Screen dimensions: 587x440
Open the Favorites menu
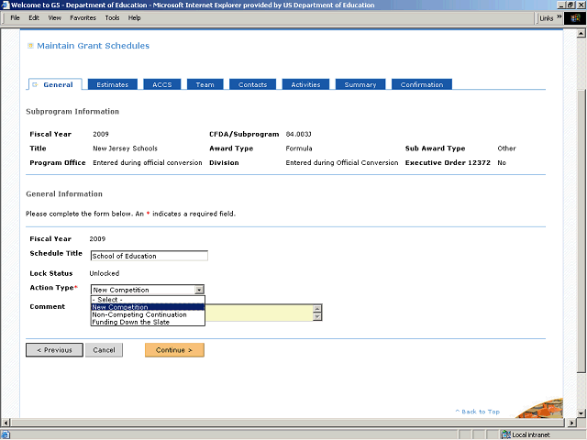point(83,17)
